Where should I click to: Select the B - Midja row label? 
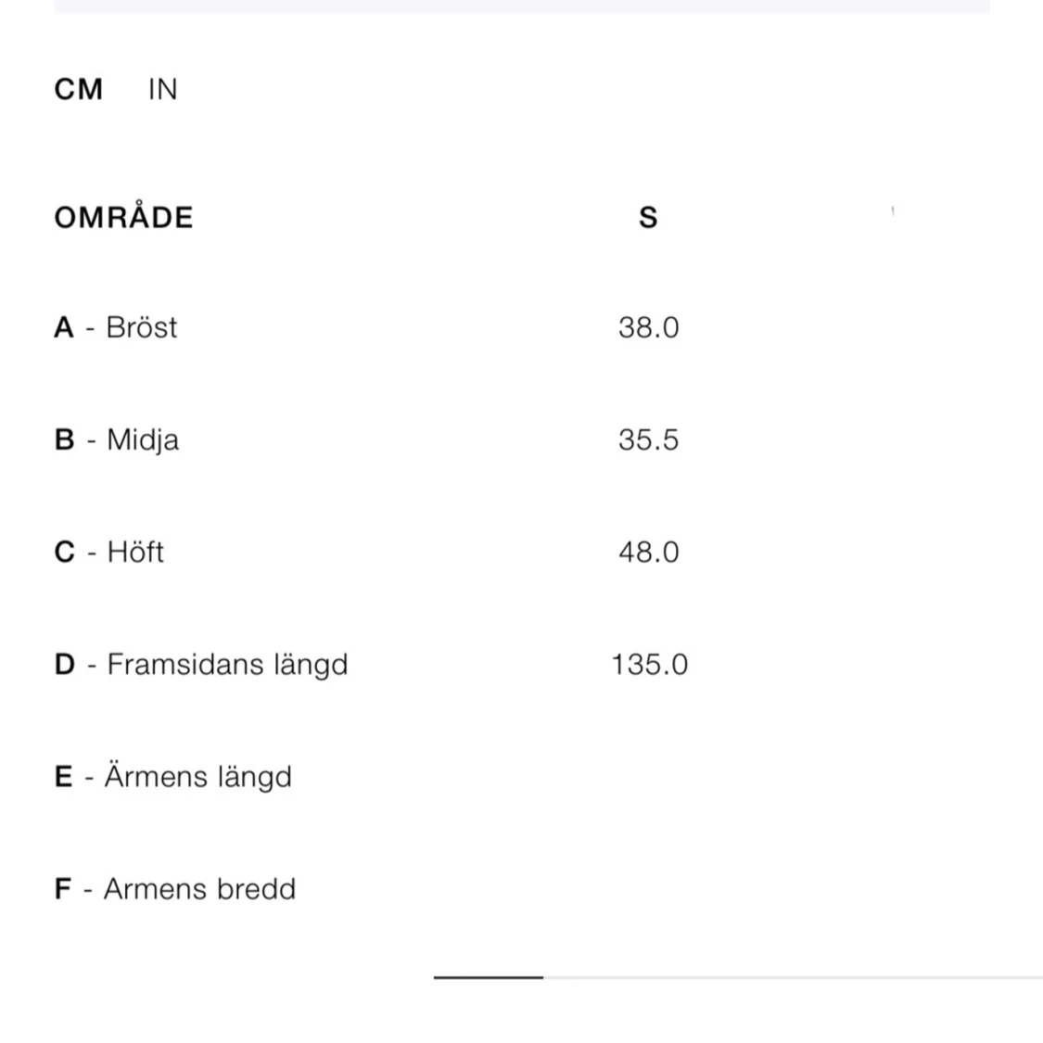pos(117,439)
